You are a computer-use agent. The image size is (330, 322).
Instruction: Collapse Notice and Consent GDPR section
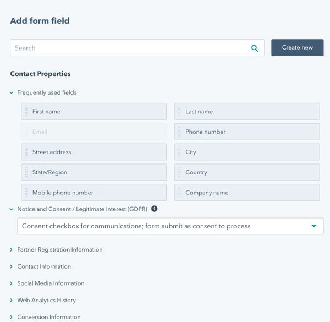coord(12,209)
